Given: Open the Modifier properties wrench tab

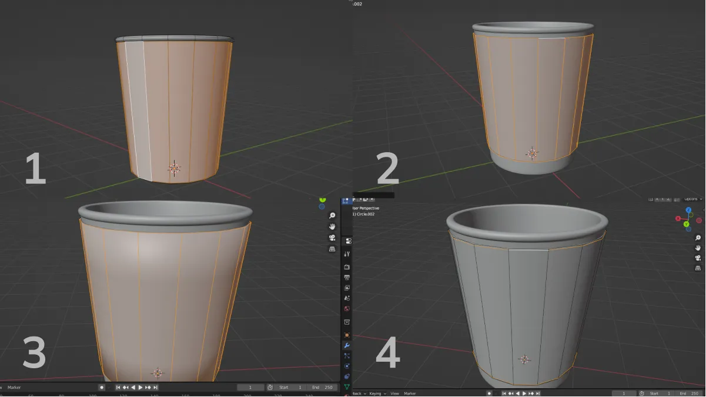Looking at the screenshot, I should click(347, 345).
